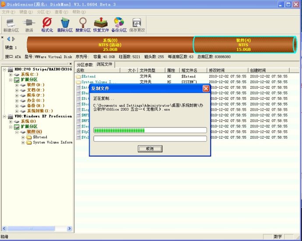This screenshot has height=241, width=302.
Task: Click the 激活 toolbar icon
Action: pyautogui.click(x=29, y=25)
